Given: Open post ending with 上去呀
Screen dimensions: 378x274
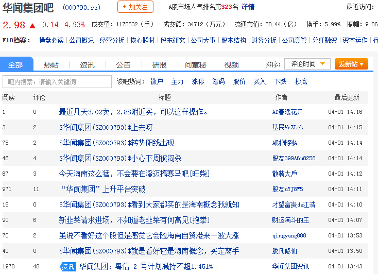Looking at the screenshot, I should click(x=106, y=127).
